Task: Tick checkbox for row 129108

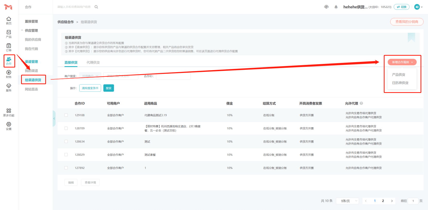Action: (66, 115)
